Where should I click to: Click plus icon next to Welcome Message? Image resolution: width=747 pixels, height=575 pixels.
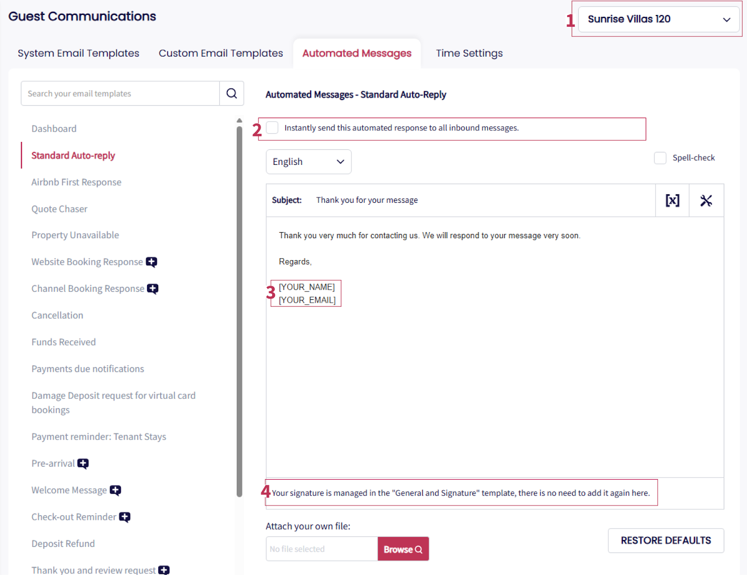pyautogui.click(x=115, y=490)
